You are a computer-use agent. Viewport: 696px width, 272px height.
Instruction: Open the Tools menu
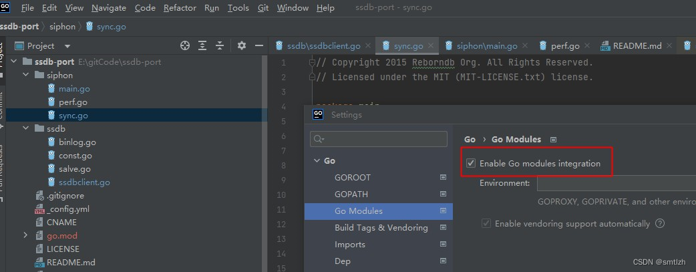(238, 8)
